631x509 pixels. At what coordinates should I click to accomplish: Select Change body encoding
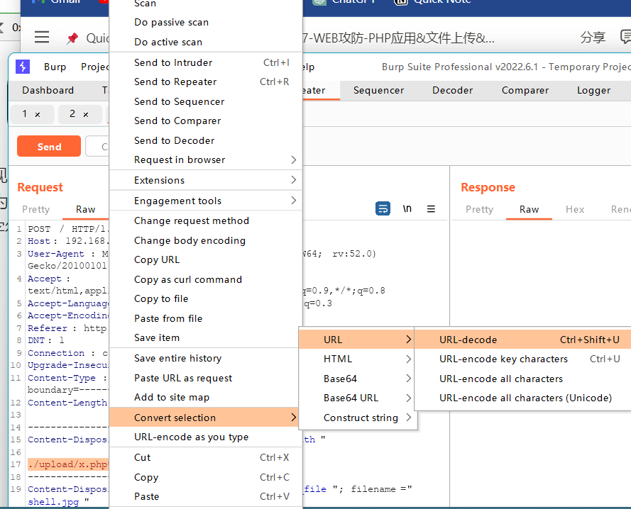point(206,240)
